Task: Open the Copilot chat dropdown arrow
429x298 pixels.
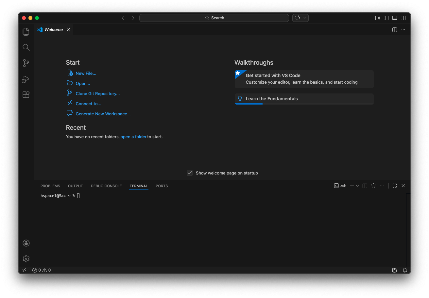Action: (x=305, y=18)
